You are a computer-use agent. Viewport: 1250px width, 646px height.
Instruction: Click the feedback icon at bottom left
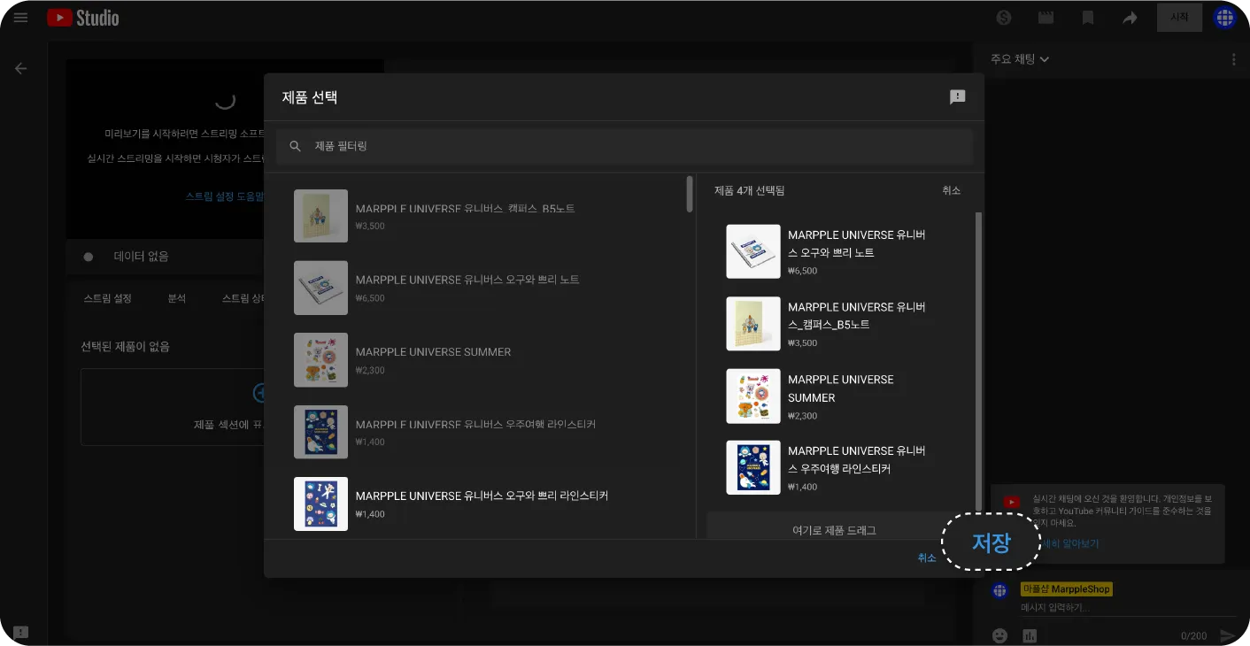point(21,633)
